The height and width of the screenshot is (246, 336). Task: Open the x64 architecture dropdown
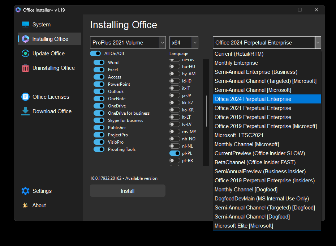coord(184,42)
